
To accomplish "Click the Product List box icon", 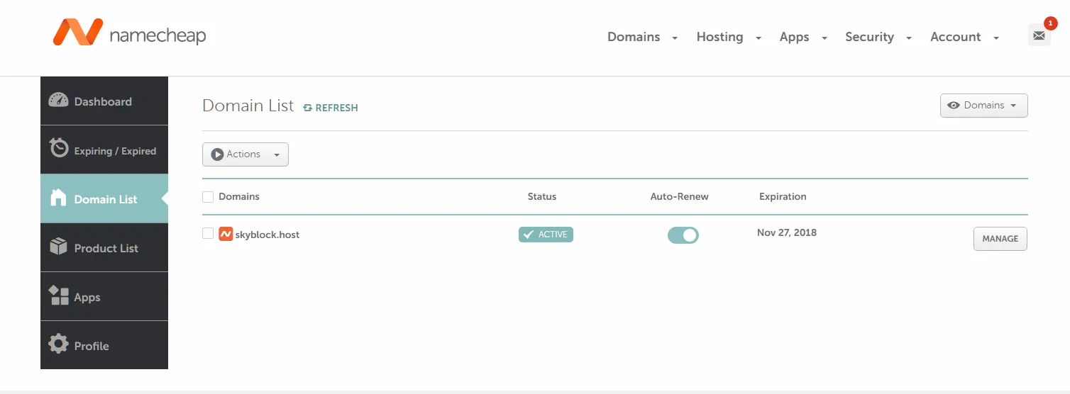I will (x=58, y=247).
